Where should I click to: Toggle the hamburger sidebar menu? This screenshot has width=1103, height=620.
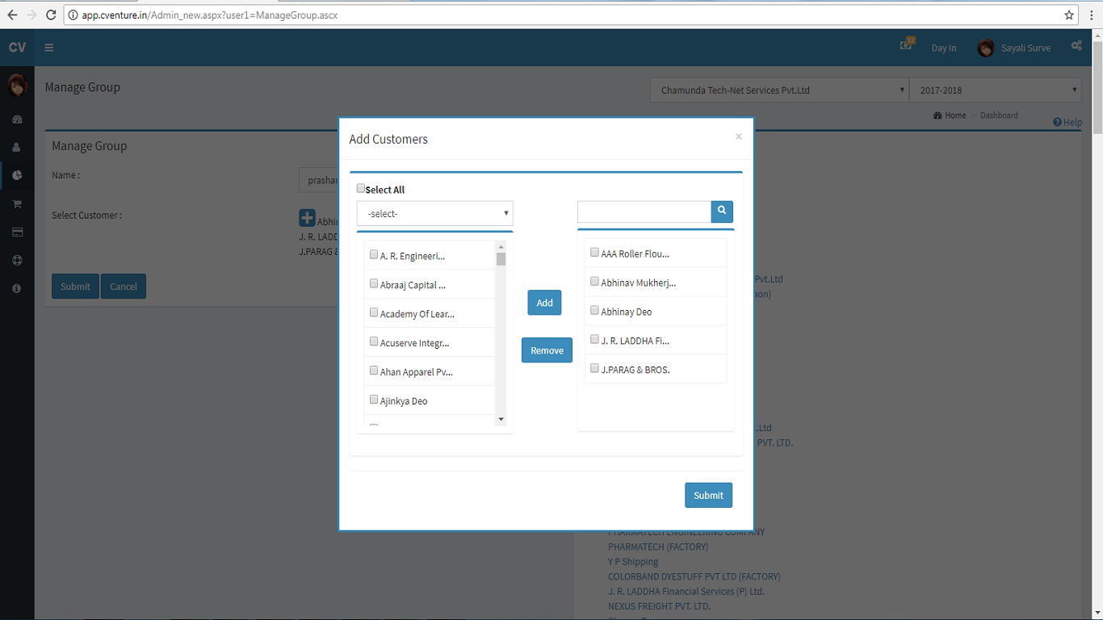click(x=49, y=48)
